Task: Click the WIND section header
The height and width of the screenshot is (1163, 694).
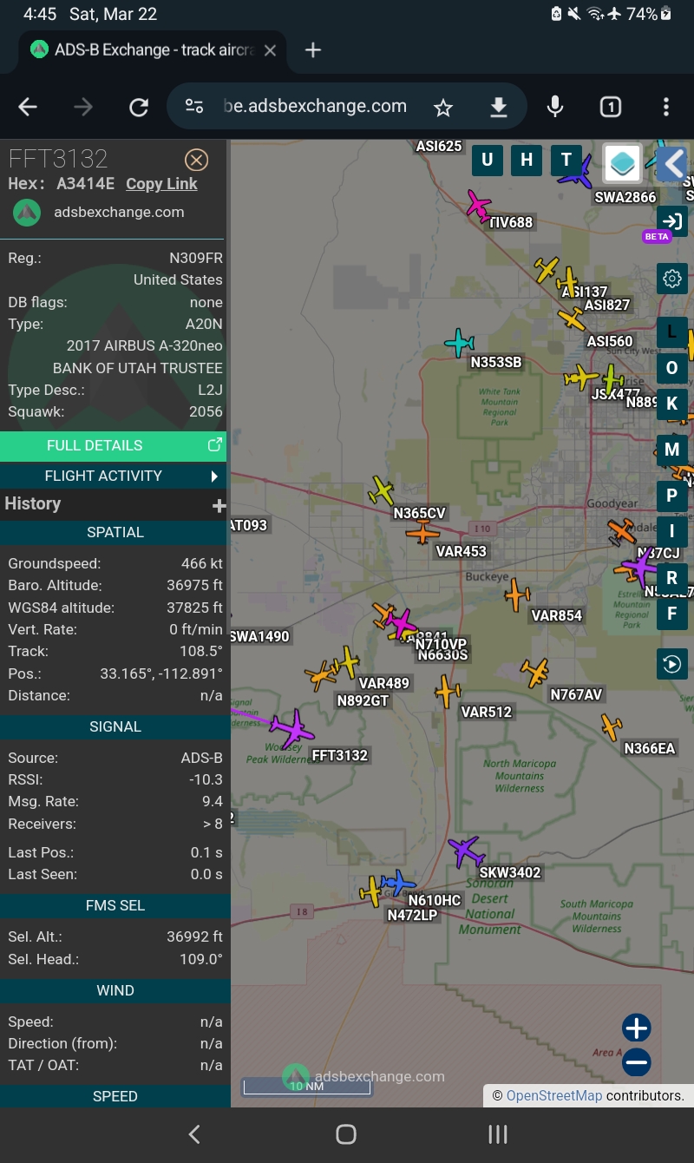Action: pyautogui.click(x=115, y=990)
